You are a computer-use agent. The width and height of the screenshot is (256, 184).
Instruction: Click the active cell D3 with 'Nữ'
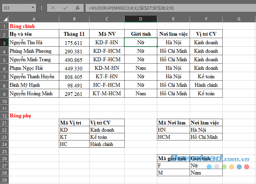(x=141, y=43)
